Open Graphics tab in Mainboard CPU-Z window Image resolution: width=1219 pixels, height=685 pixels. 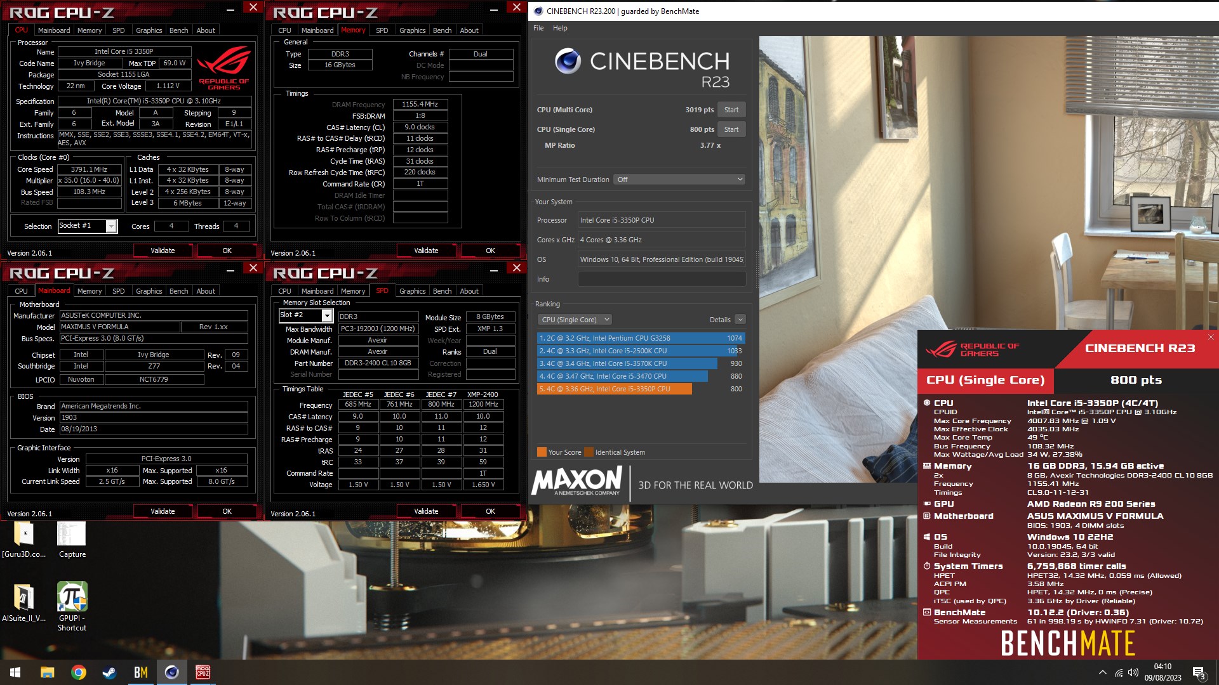[x=149, y=291]
